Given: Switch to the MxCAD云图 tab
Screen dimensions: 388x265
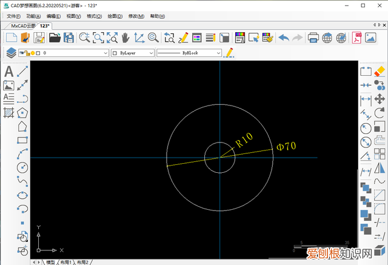Looking at the screenshot, I should coord(24,26).
